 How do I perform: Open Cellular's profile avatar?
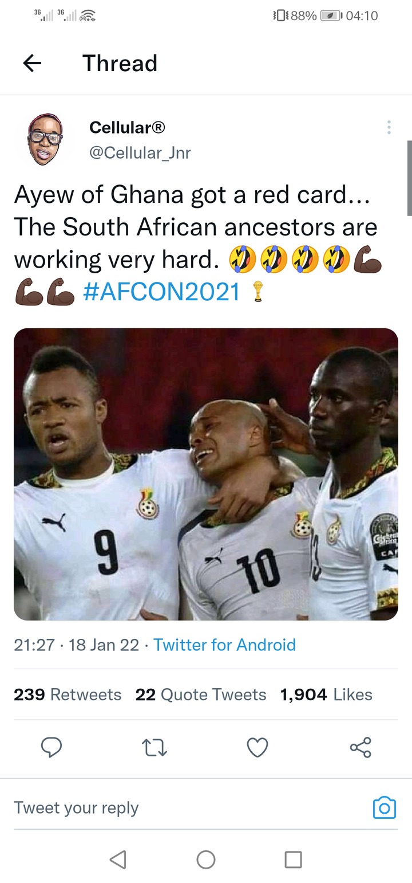click(x=46, y=139)
